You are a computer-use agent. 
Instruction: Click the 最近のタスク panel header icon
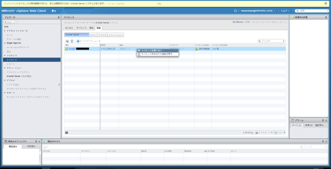45,142
